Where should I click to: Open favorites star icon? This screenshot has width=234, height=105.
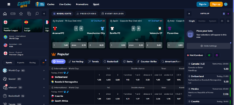[21, 14]
